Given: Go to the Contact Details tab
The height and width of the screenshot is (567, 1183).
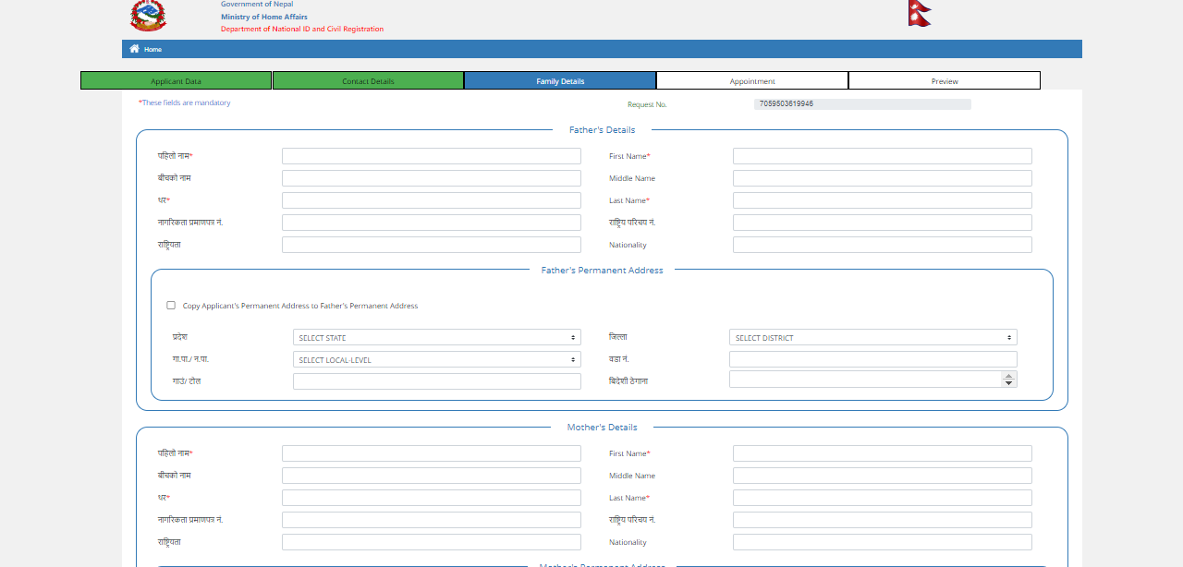Looking at the screenshot, I should (x=368, y=81).
